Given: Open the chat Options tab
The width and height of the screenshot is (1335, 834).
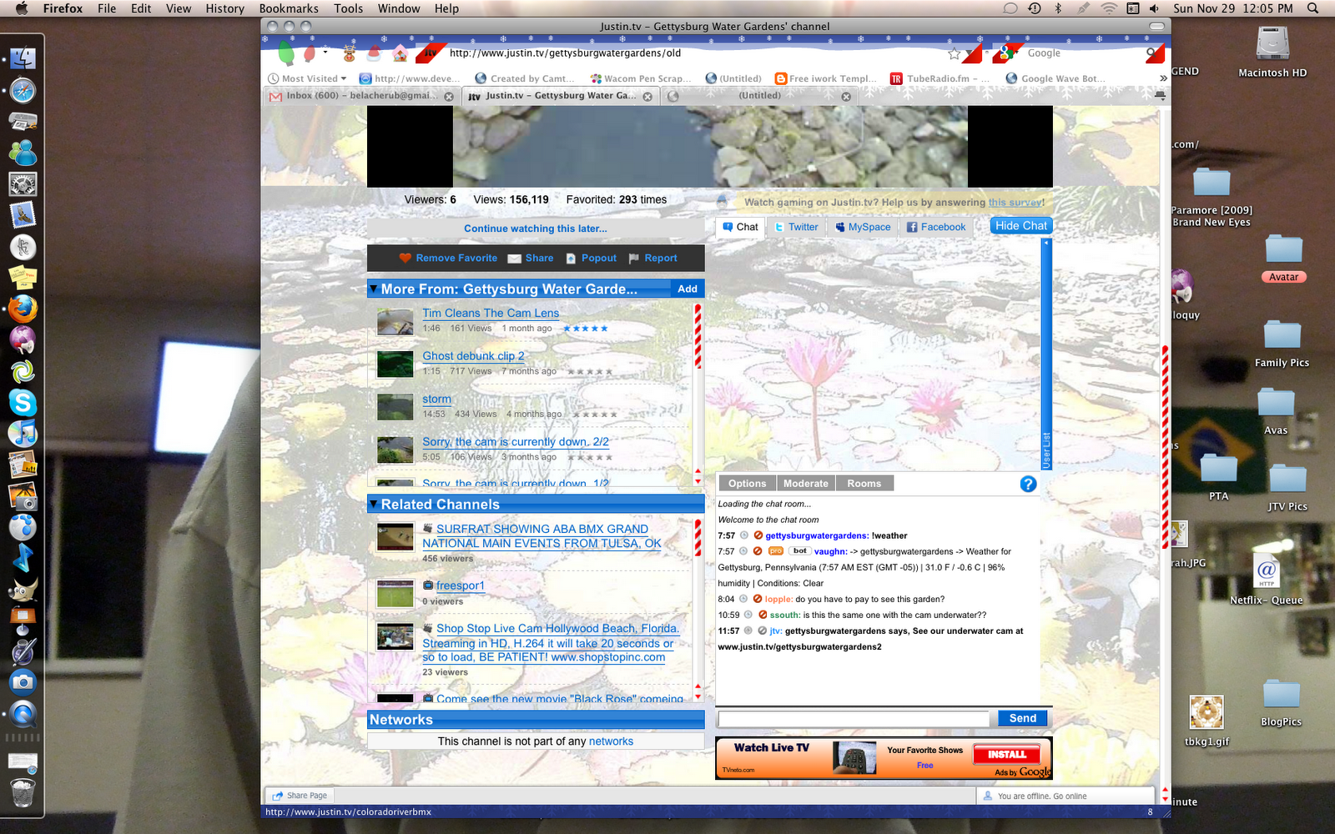Looking at the screenshot, I should click(x=747, y=484).
